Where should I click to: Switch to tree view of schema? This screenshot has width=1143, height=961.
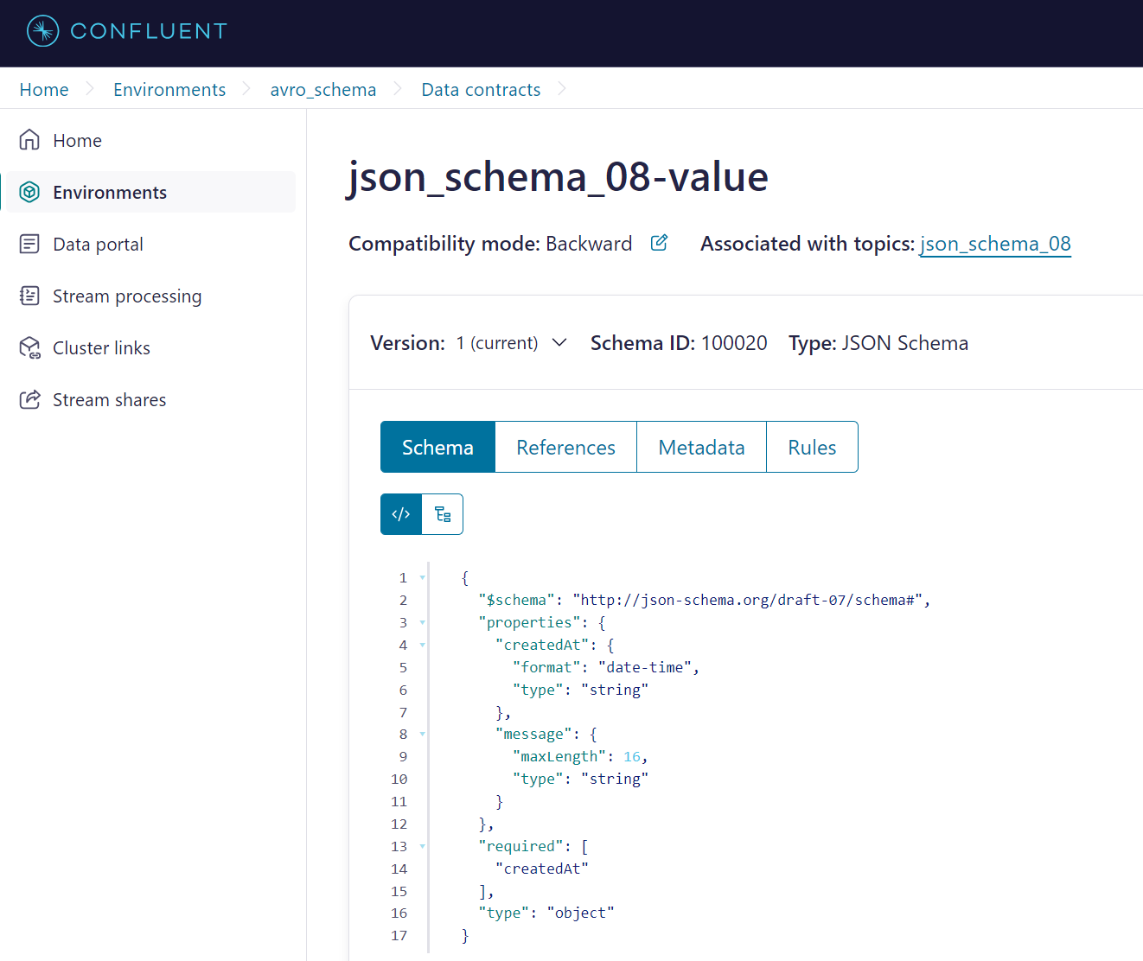pos(443,514)
